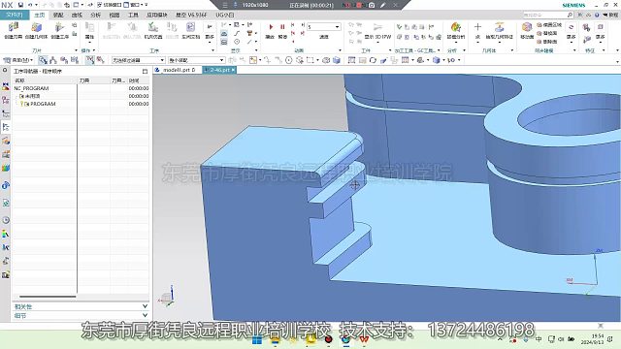Click the red pause animation button
Viewport: 621px width, 349px height.
tap(282, 27)
